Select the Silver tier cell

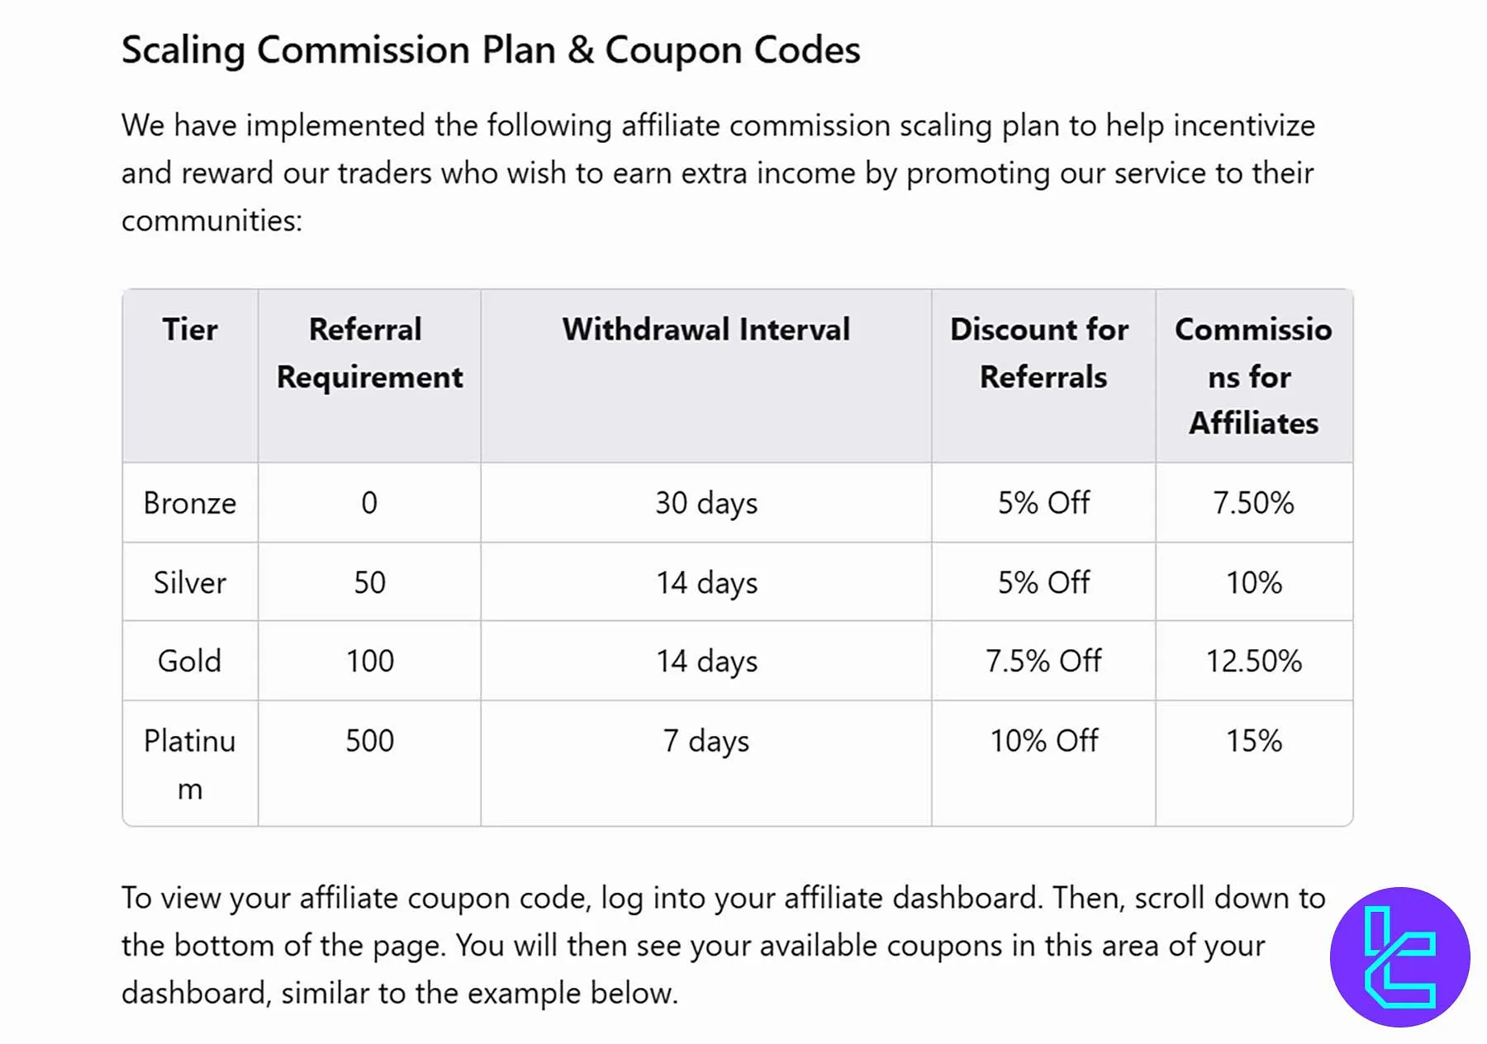click(x=190, y=582)
